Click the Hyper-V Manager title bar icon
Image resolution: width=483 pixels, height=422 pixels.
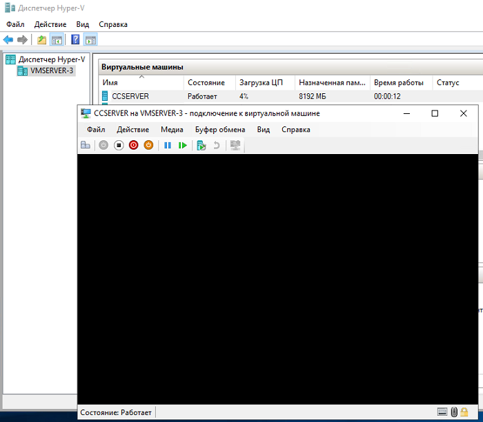coord(10,8)
